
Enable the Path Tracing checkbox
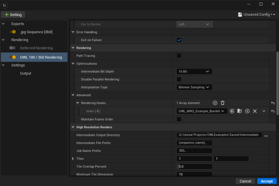[179, 56]
